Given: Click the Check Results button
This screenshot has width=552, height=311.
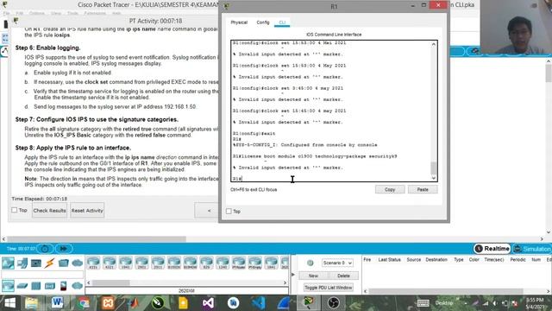Looking at the screenshot, I should tap(50, 211).
